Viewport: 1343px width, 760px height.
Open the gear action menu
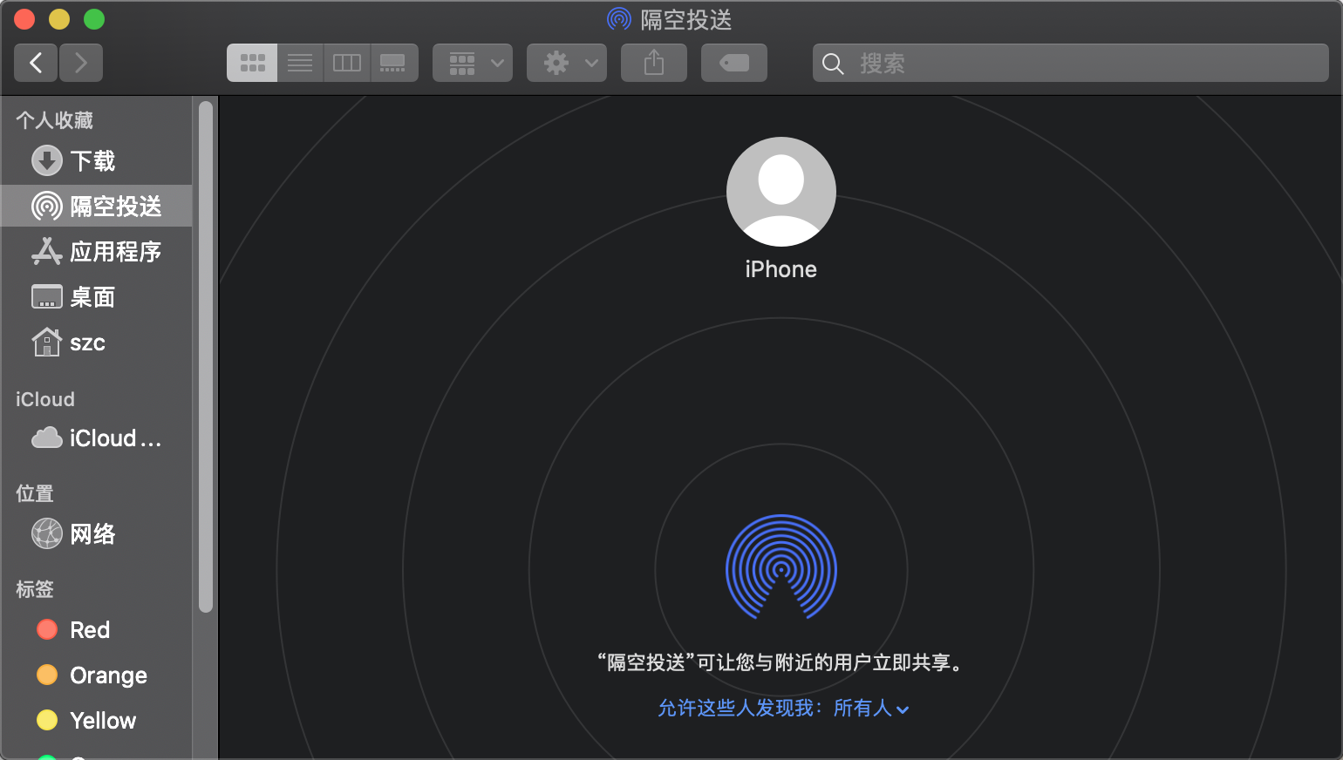567,63
